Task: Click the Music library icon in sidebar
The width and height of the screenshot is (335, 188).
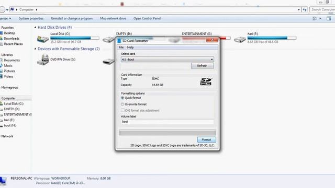Action: tap(1, 66)
